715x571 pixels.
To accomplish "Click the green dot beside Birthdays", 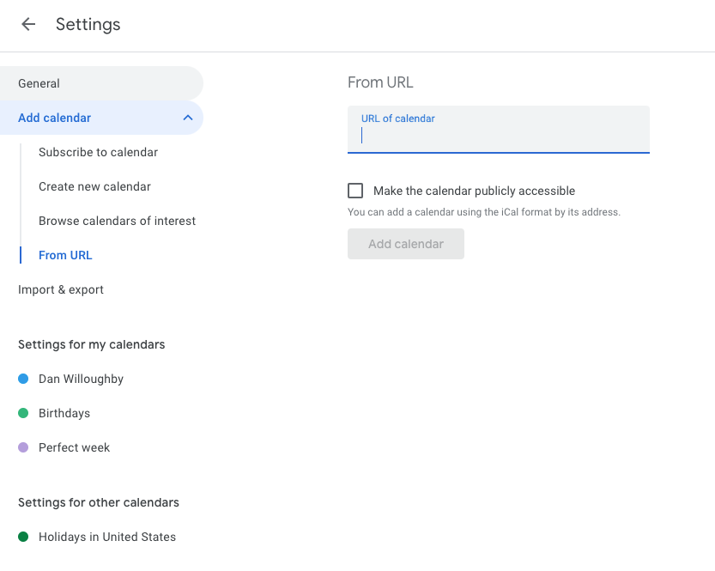I will coord(21,412).
